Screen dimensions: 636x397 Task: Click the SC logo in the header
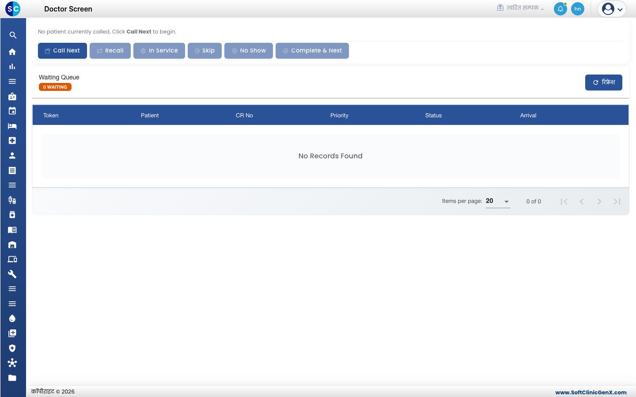[x=13, y=9]
